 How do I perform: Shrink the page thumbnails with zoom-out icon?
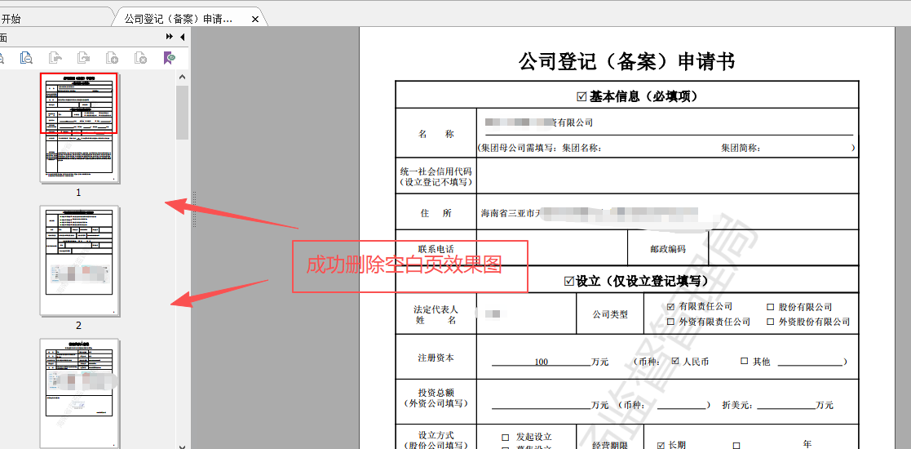[26, 58]
